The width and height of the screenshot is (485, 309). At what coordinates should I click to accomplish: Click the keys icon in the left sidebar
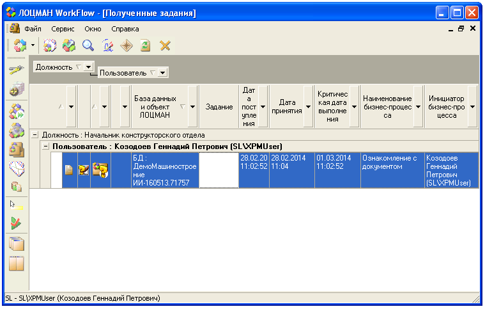coord(17,69)
